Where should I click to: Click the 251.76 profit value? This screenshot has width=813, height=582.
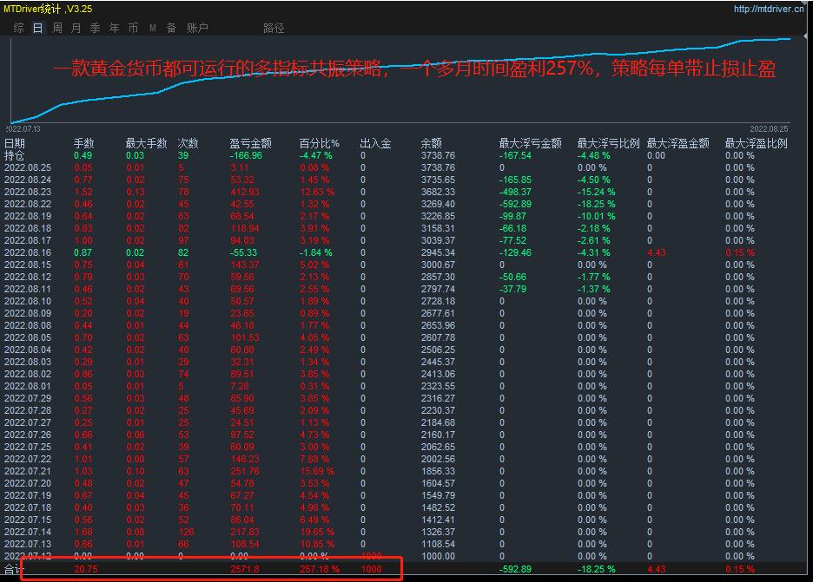click(245, 471)
